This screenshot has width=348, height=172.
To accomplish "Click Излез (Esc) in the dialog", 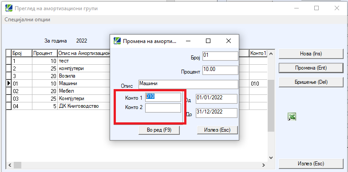I will pyautogui.click(x=217, y=130).
